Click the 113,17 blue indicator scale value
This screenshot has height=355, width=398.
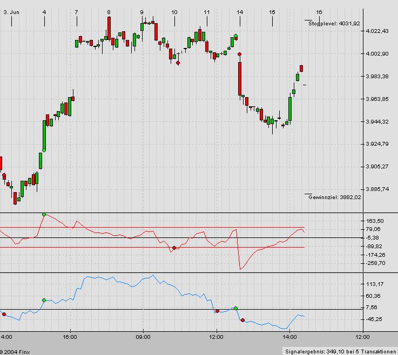[x=374, y=284]
